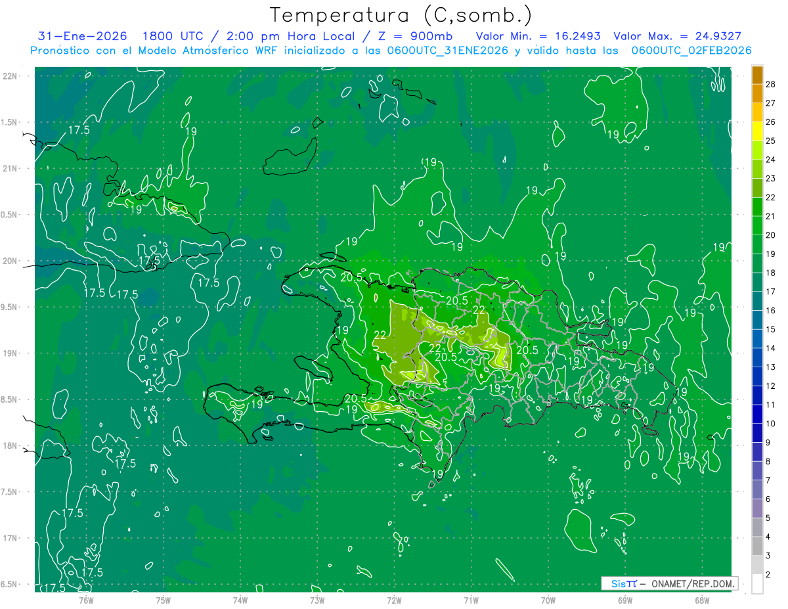Click the gray legend swatch between 3 and 4
The width and height of the screenshot is (788, 609).
coord(757,547)
